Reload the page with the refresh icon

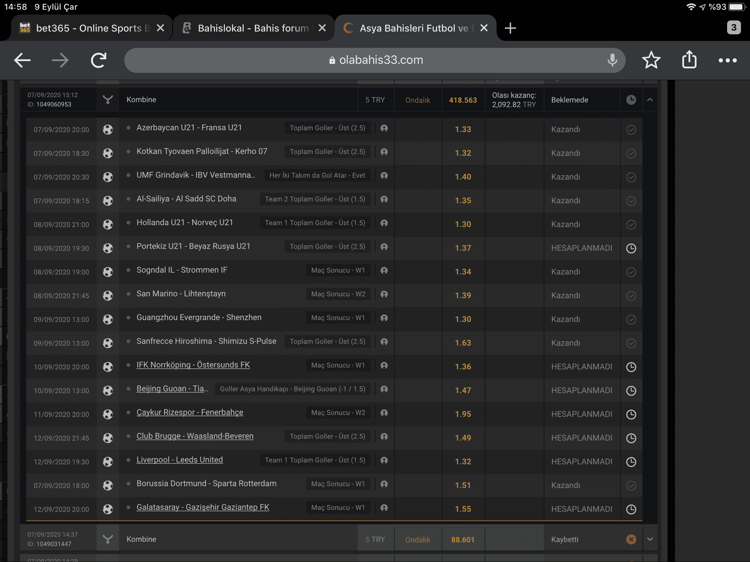point(99,60)
